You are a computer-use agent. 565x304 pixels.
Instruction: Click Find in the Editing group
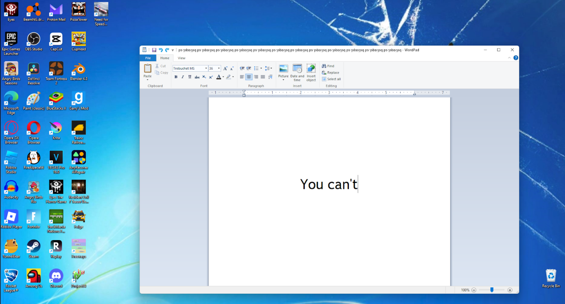(328, 66)
